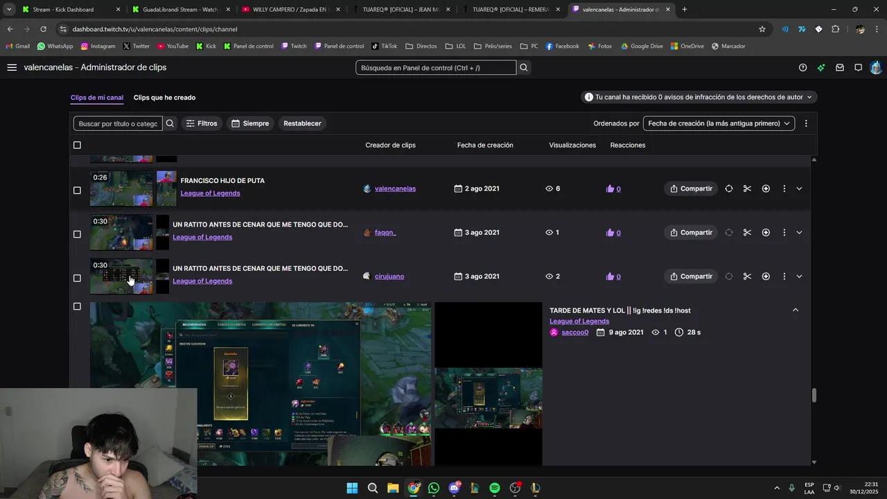Image resolution: width=887 pixels, height=499 pixels.
Task: Switch to the GuadaLibrandi Stream tab
Action: (x=180, y=10)
